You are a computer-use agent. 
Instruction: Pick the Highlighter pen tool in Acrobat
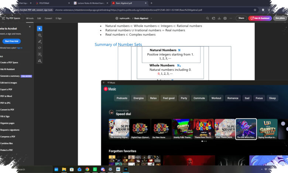(40, 41)
